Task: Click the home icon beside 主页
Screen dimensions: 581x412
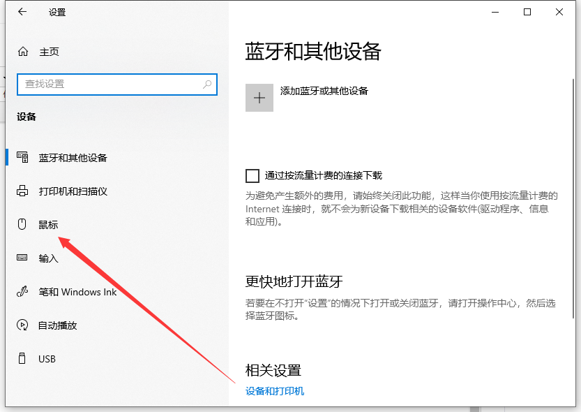Action: pyautogui.click(x=23, y=52)
